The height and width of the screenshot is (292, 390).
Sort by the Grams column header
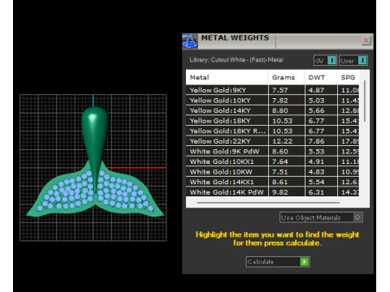pyautogui.click(x=286, y=78)
